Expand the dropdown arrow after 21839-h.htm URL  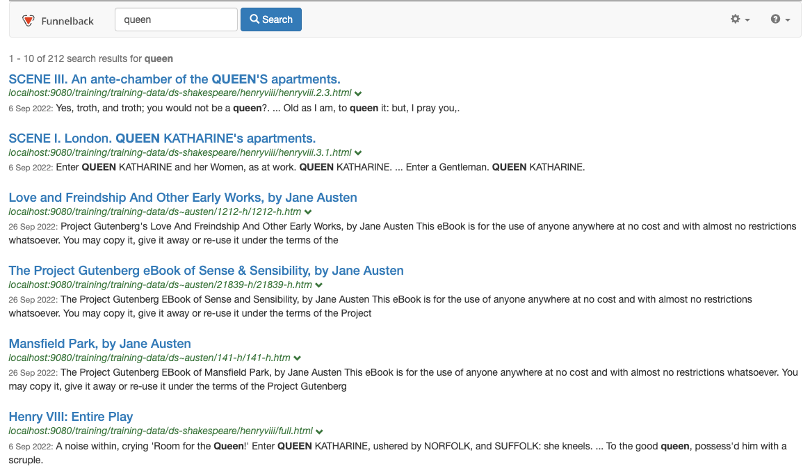[x=319, y=285]
